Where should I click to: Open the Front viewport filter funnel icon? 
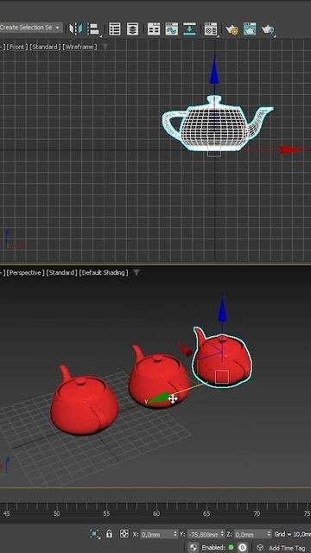[x=105, y=47]
